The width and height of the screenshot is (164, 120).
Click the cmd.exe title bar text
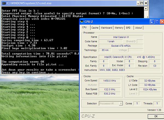pyautogui.click(x=29, y=3)
